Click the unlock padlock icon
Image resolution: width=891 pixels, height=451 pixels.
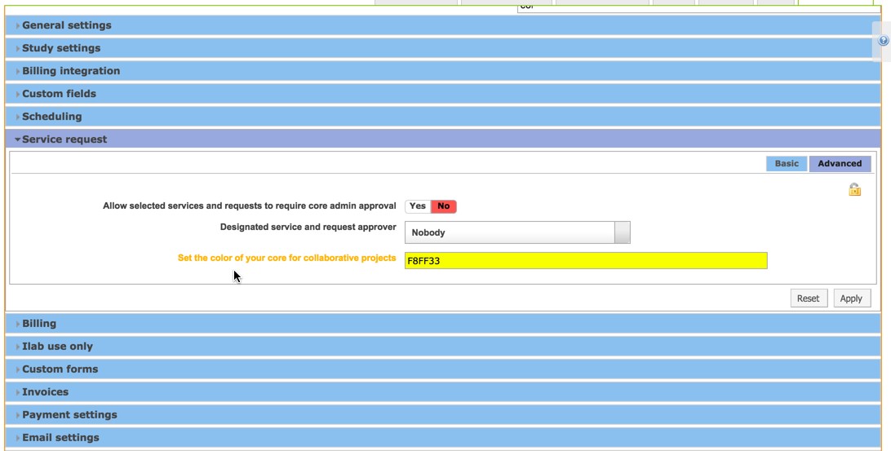coord(854,190)
